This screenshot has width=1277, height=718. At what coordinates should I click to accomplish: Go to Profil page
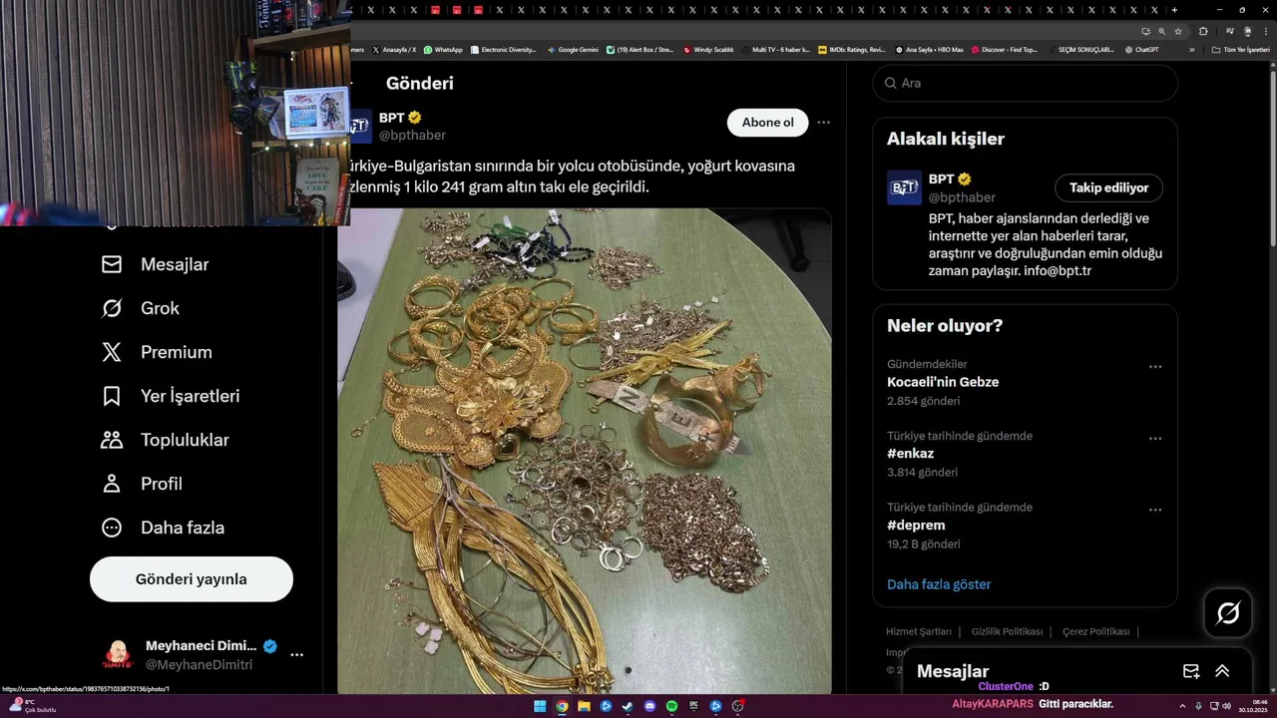[142, 484]
